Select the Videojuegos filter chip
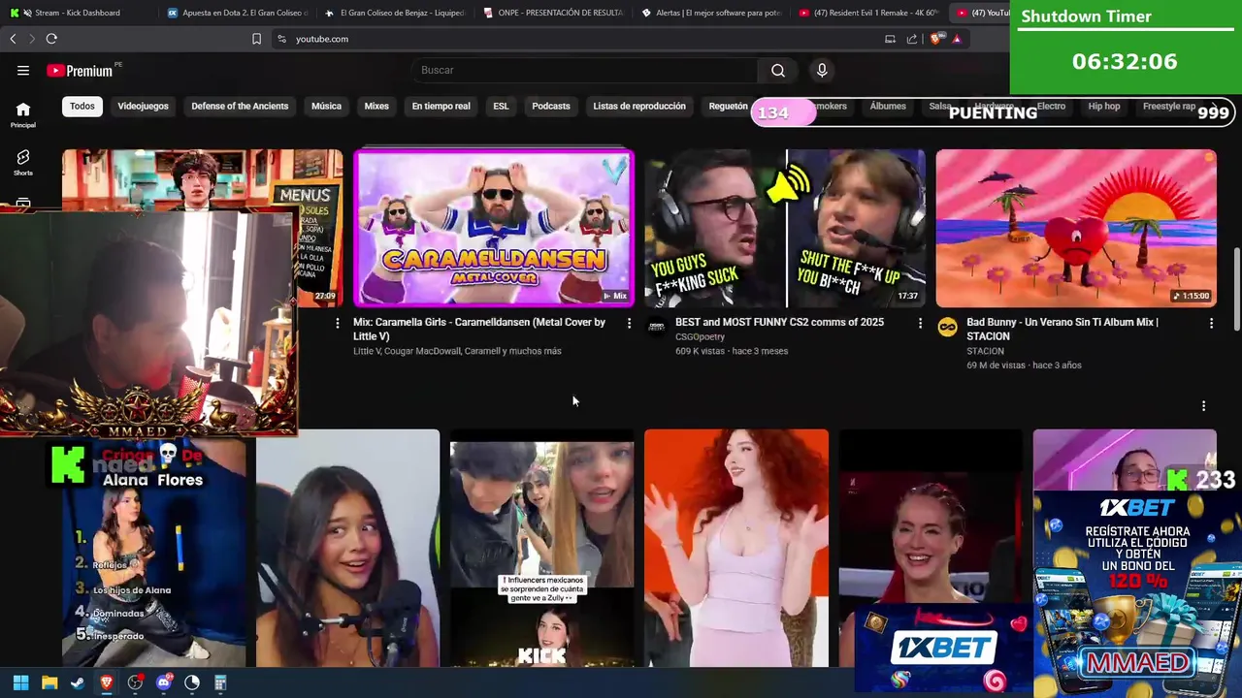 click(143, 106)
